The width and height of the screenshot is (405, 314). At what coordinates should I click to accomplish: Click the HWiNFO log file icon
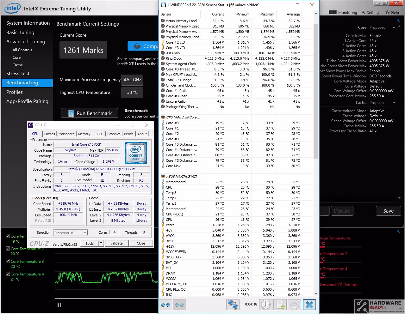click(x=280, y=305)
